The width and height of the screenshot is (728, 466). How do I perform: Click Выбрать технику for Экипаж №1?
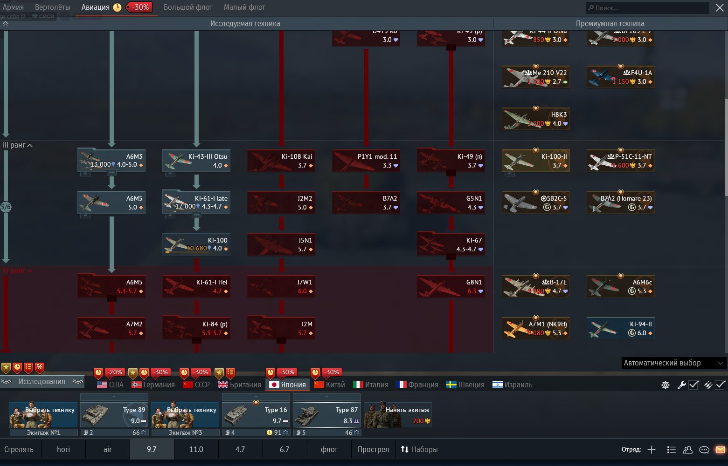click(43, 415)
